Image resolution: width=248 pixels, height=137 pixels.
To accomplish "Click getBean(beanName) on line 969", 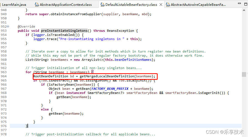I will (73, 97).
